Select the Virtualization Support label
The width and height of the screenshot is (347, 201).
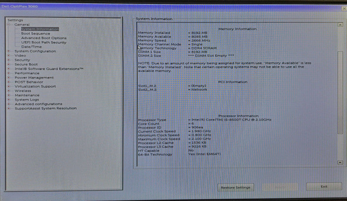click(x=35, y=87)
